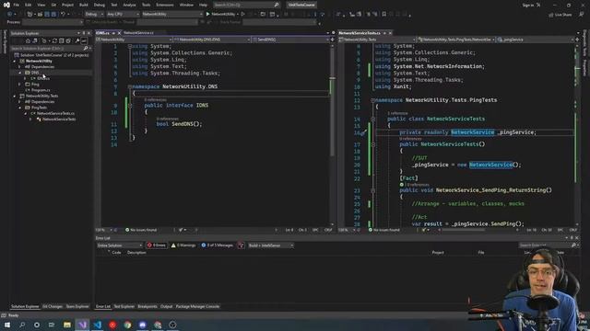Click Start Without Debugging outline play icon

coord(243,15)
